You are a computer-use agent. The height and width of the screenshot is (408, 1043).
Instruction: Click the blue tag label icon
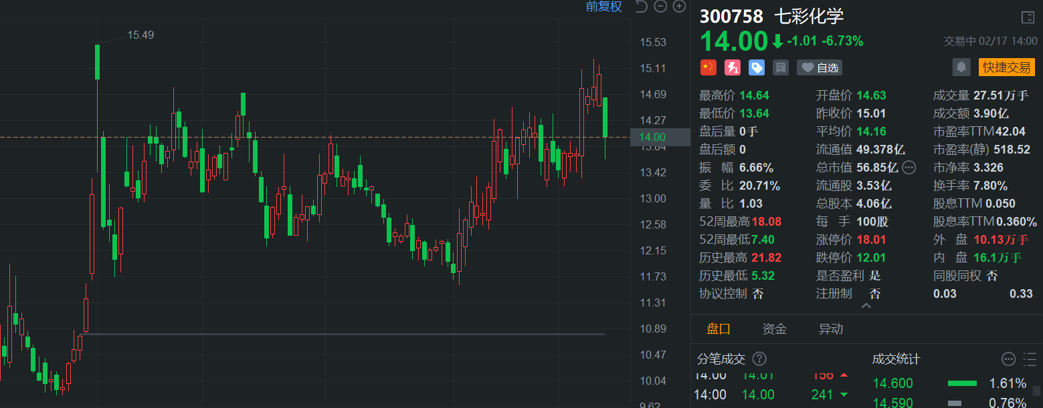tap(757, 67)
